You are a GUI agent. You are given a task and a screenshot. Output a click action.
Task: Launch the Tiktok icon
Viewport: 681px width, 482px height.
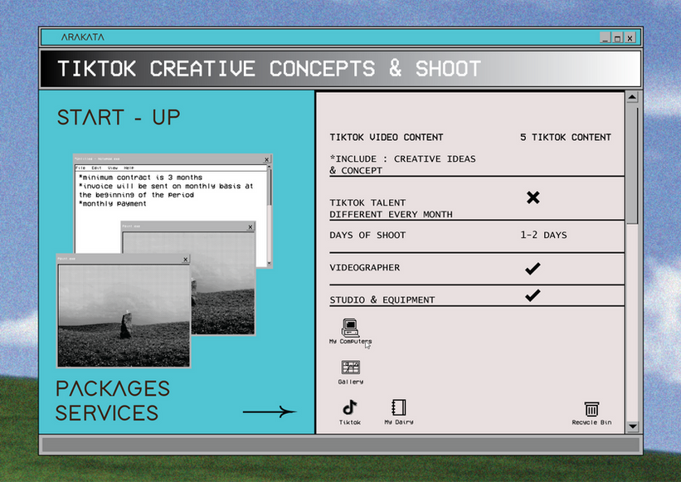(x=349, y=412)
